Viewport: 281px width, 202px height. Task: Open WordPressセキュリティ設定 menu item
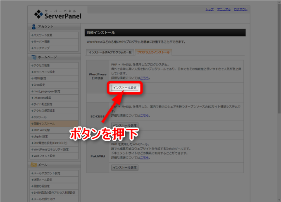54,149
